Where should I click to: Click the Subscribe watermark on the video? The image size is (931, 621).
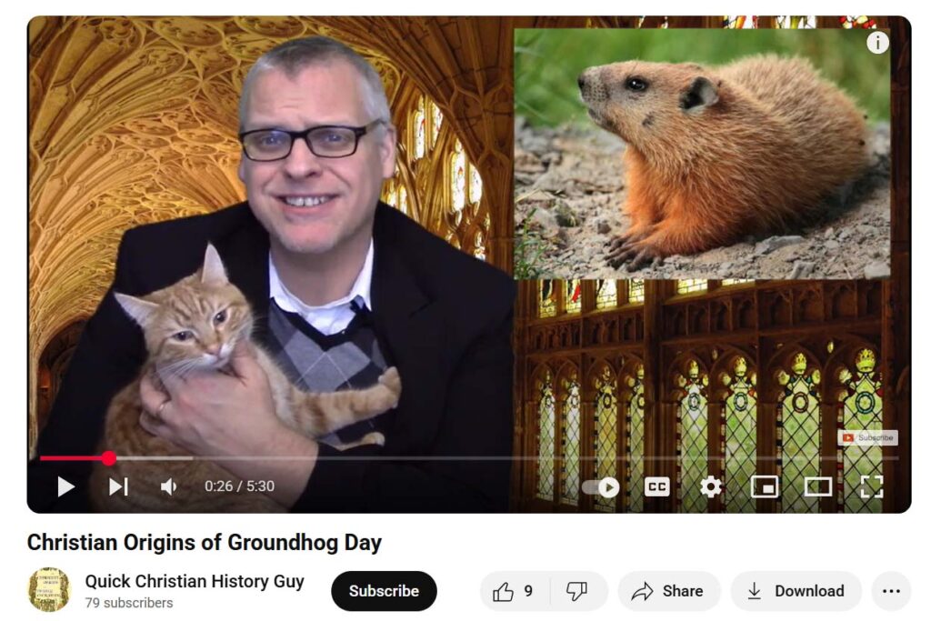pos(867,437)
